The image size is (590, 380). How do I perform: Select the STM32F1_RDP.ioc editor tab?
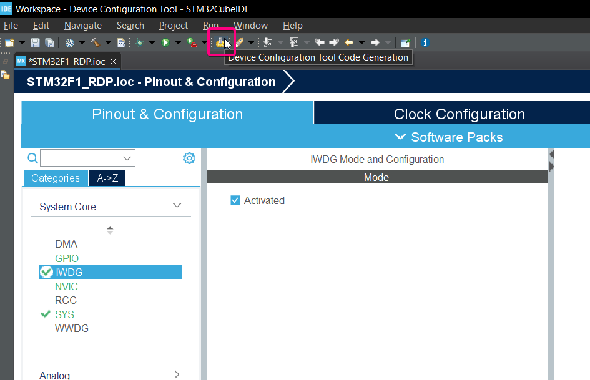pos(67,62)
